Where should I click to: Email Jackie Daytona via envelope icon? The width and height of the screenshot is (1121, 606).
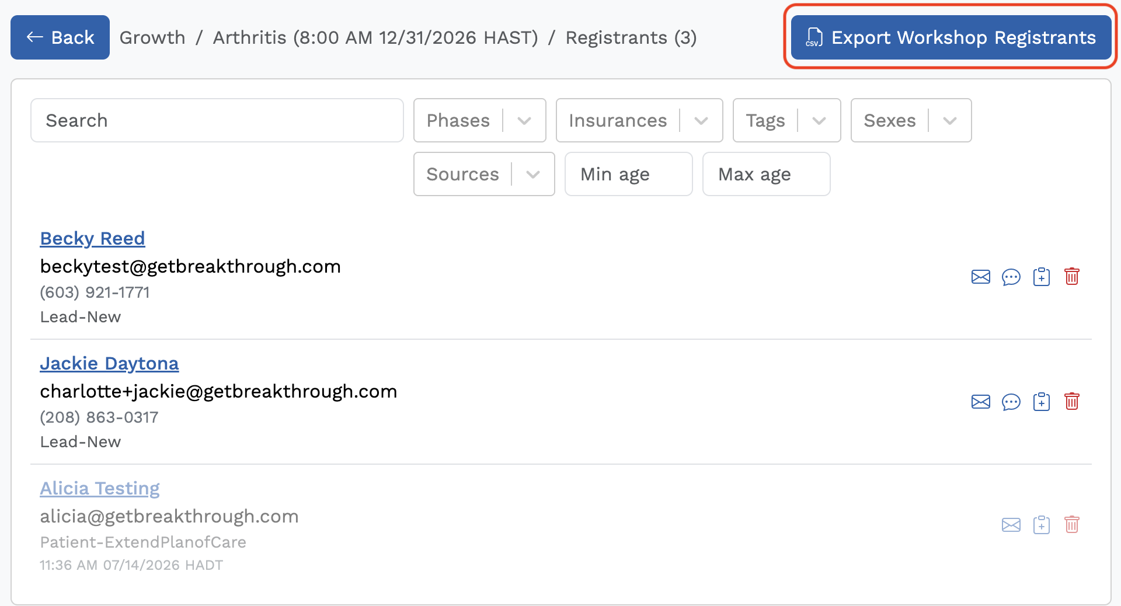click(981, 402)
